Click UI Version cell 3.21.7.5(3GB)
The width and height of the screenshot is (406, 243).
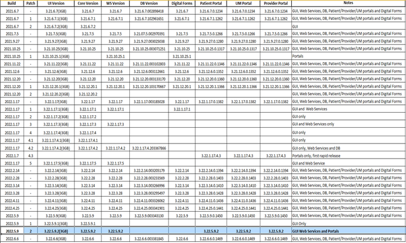tap(56, 34)
